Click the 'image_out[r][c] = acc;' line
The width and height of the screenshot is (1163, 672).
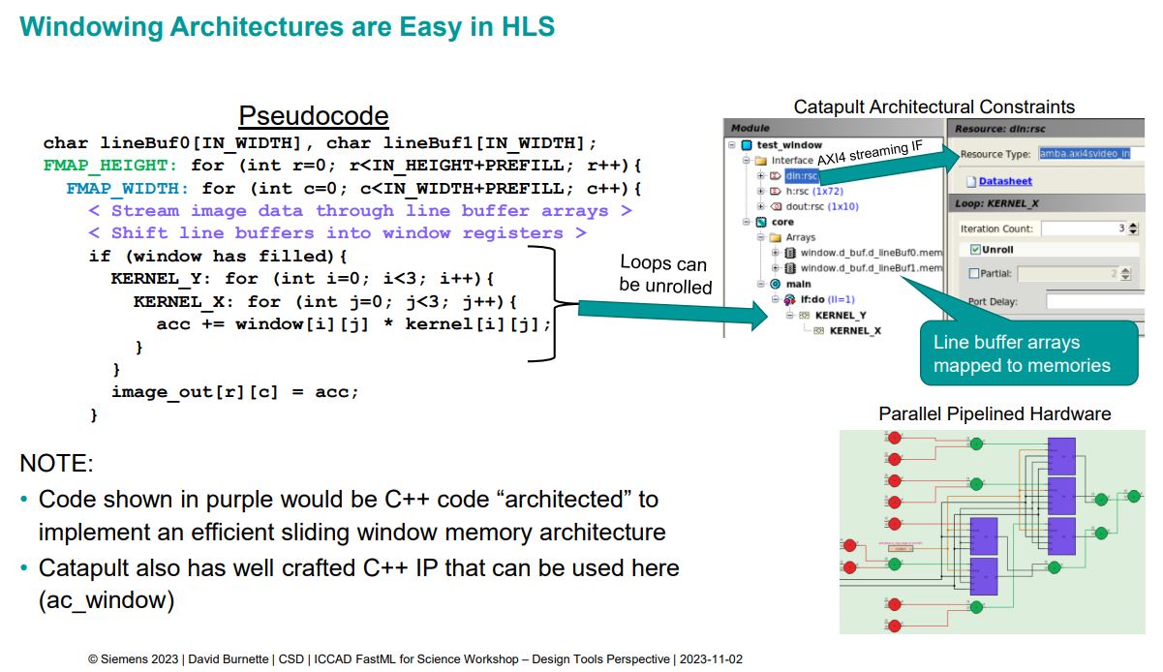(234, 392)
